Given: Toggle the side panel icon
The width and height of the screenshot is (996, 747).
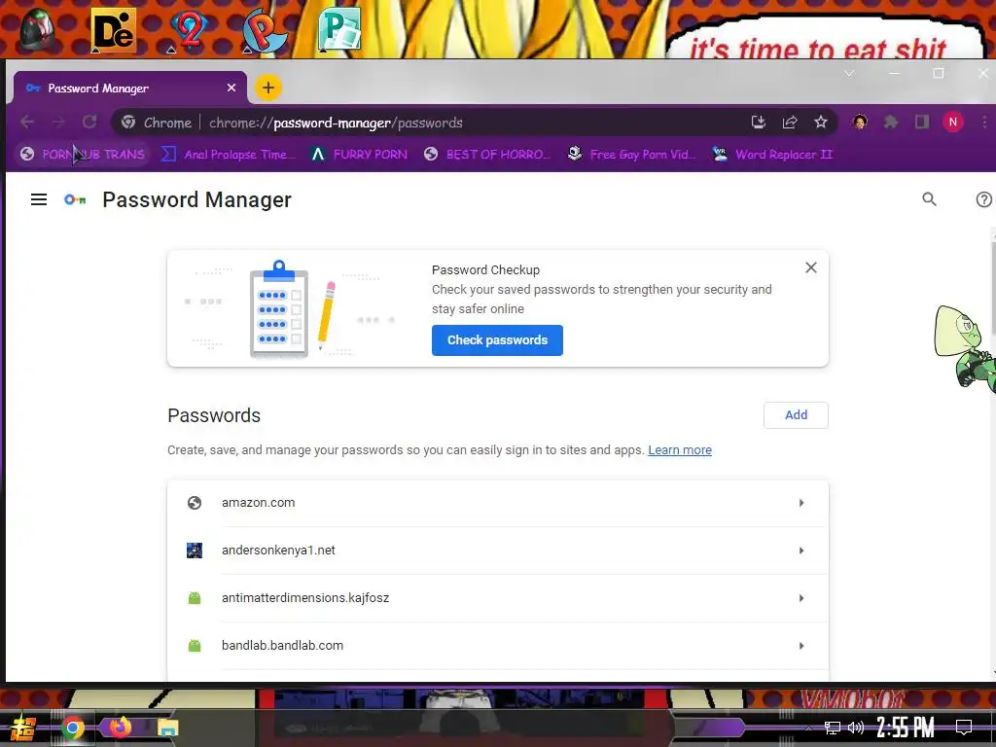Looking at the screenshot, I should pos(922,122).
